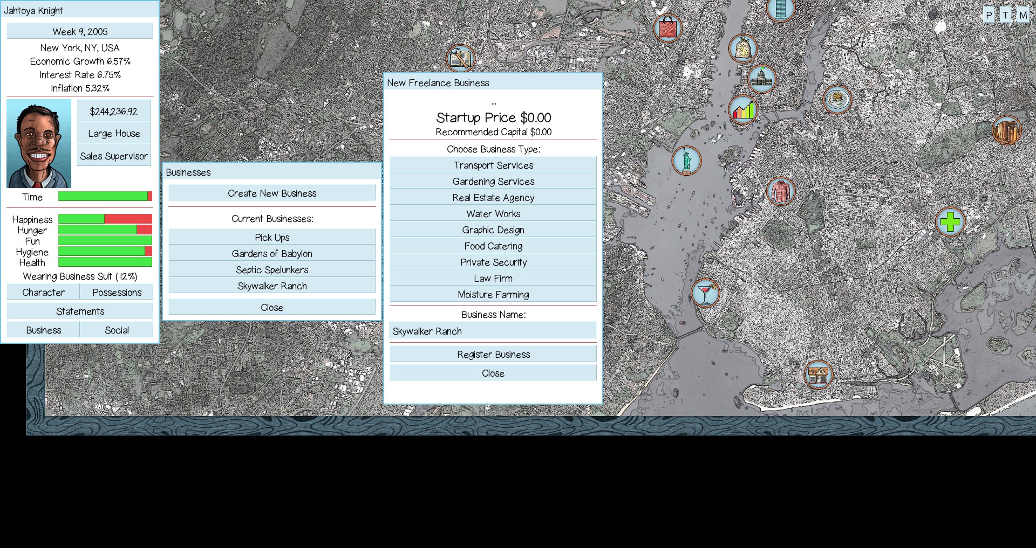1036x548 pixels.
Task: Click the T button at top right
Action: click(x=1005, y=15)
